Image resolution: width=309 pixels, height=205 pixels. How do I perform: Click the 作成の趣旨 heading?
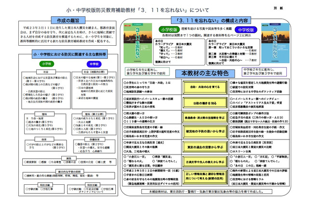click(68, 20)
